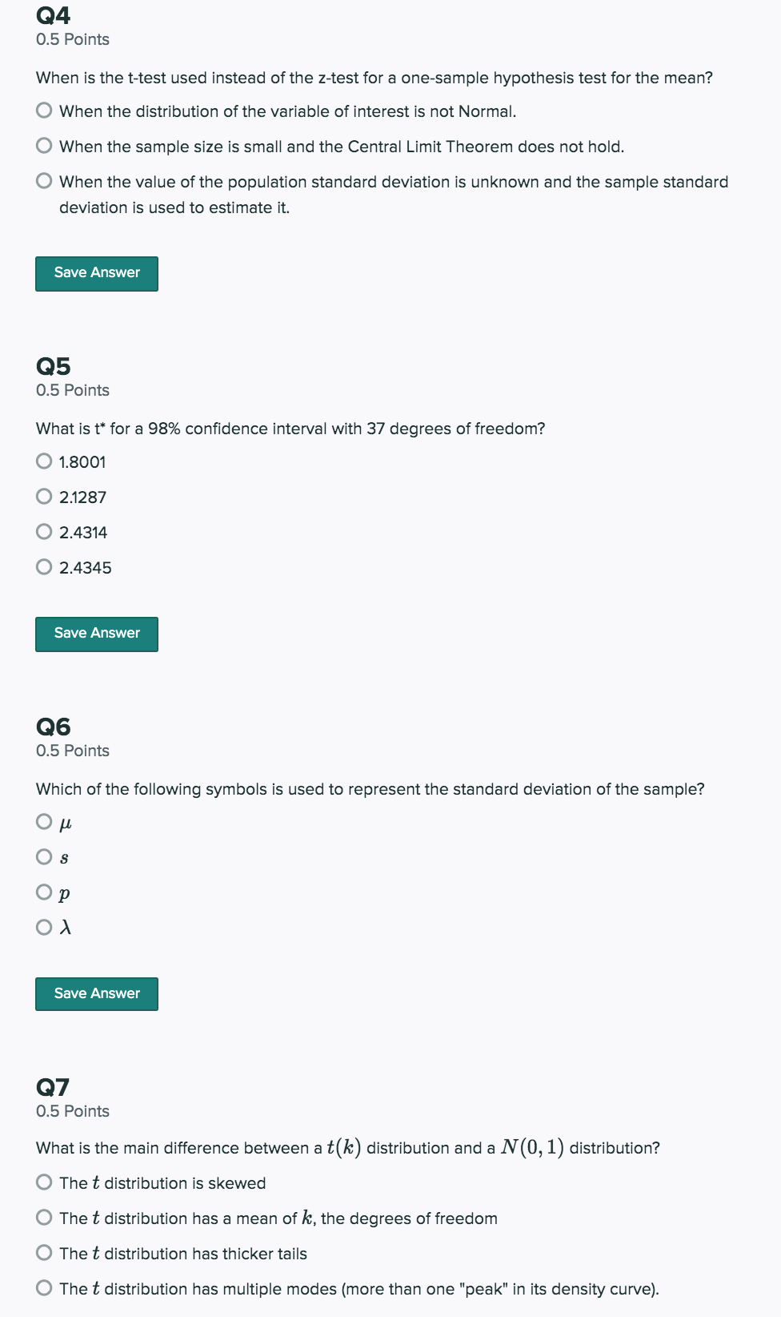Select the Central Limit Theorem option in Q4
This screenshot has width=781, height=1317.
tap(43, 146)
